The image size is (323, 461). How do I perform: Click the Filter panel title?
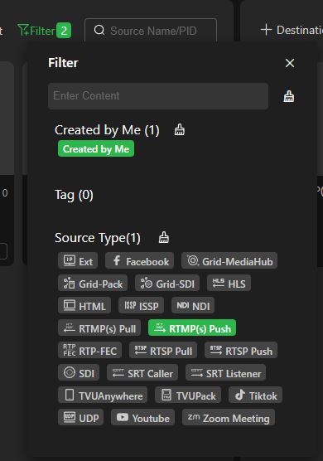point(63,63)
